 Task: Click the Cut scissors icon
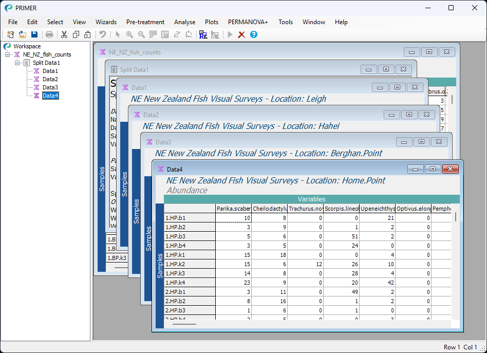click(64, 34)
